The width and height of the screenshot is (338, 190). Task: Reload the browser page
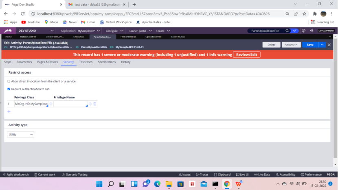23,14
